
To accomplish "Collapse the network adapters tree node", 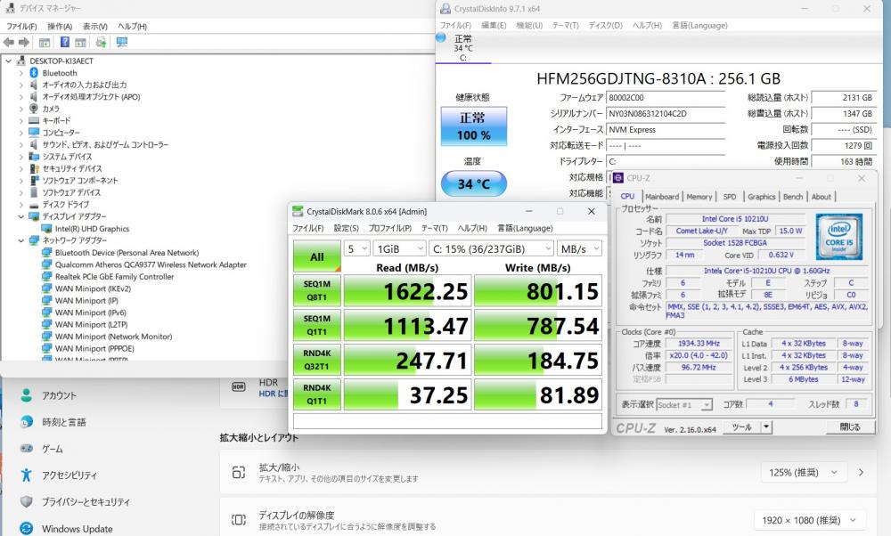I will click(x=21, y=240).
